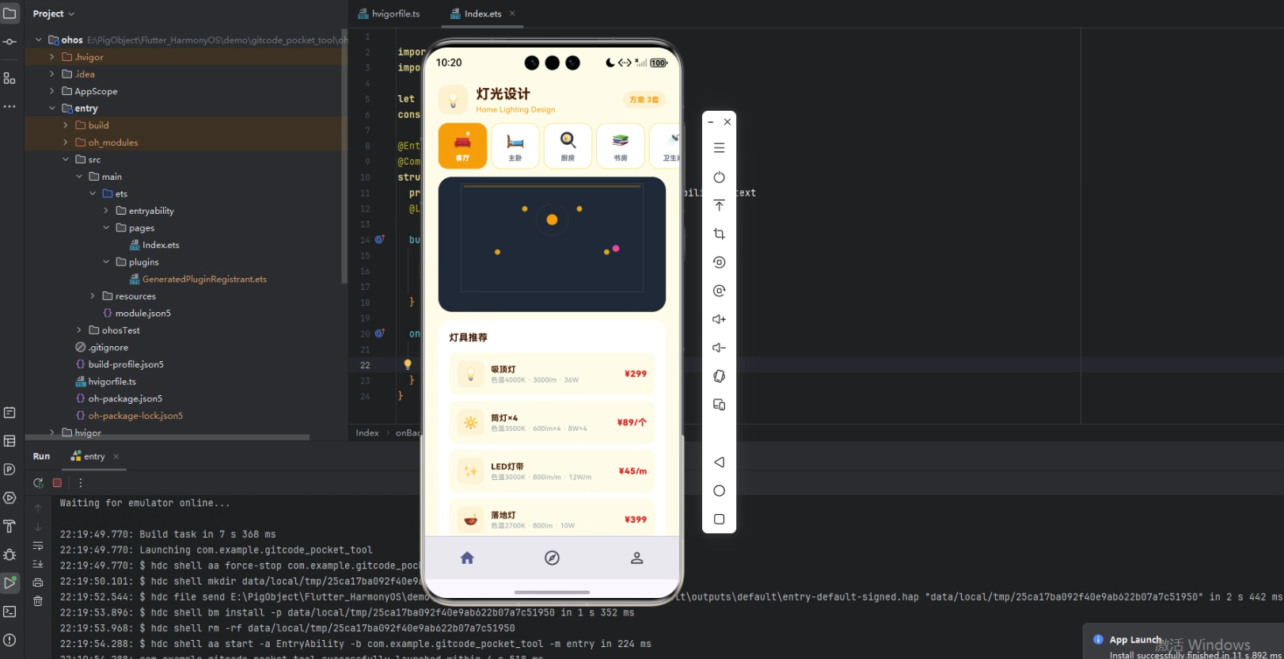Tap the LED灯带 lamp item
Screen dimensions: 1284x659
[552, 471]
